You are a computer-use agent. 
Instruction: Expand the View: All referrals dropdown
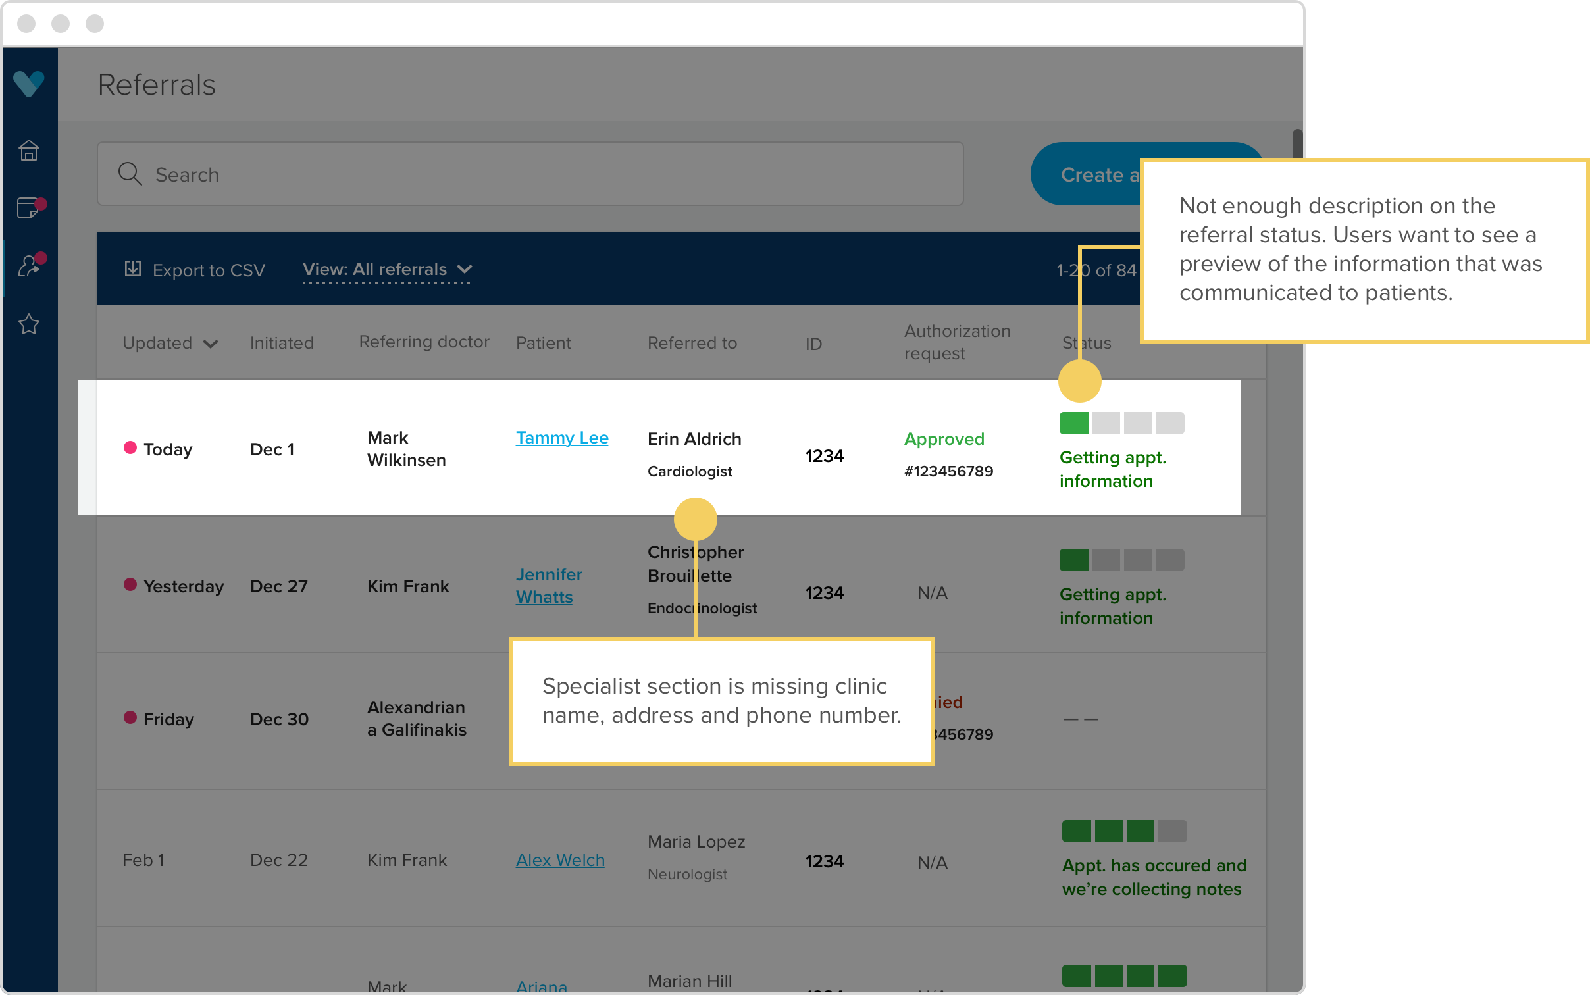[387, 270]
